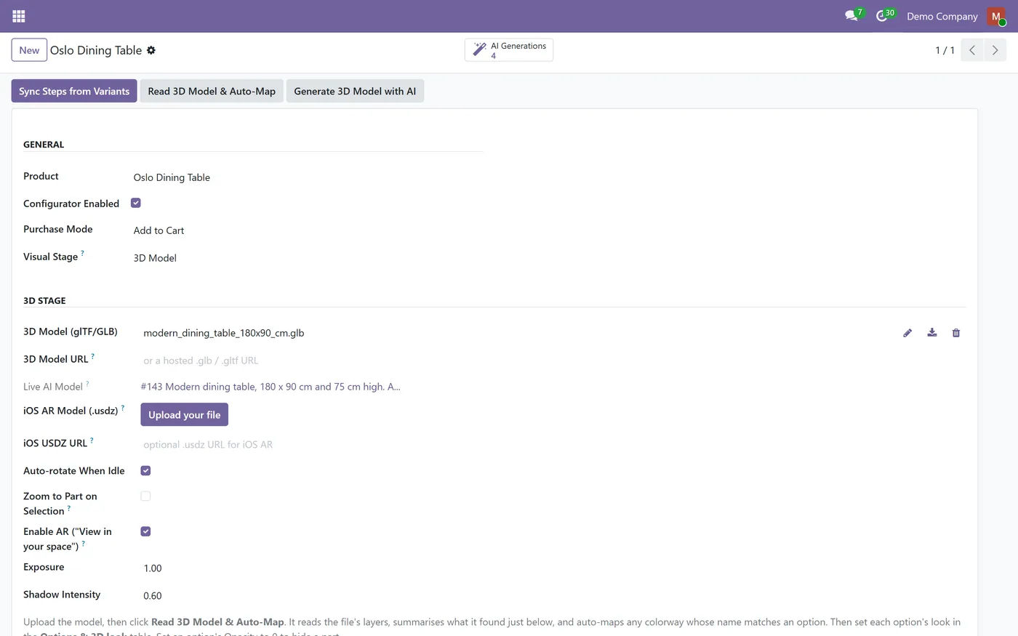Viewport: 1018px width, 636px height.
Task: Click the gear icon beside Oslo Dining Table
Action: (x=151, y=50)
